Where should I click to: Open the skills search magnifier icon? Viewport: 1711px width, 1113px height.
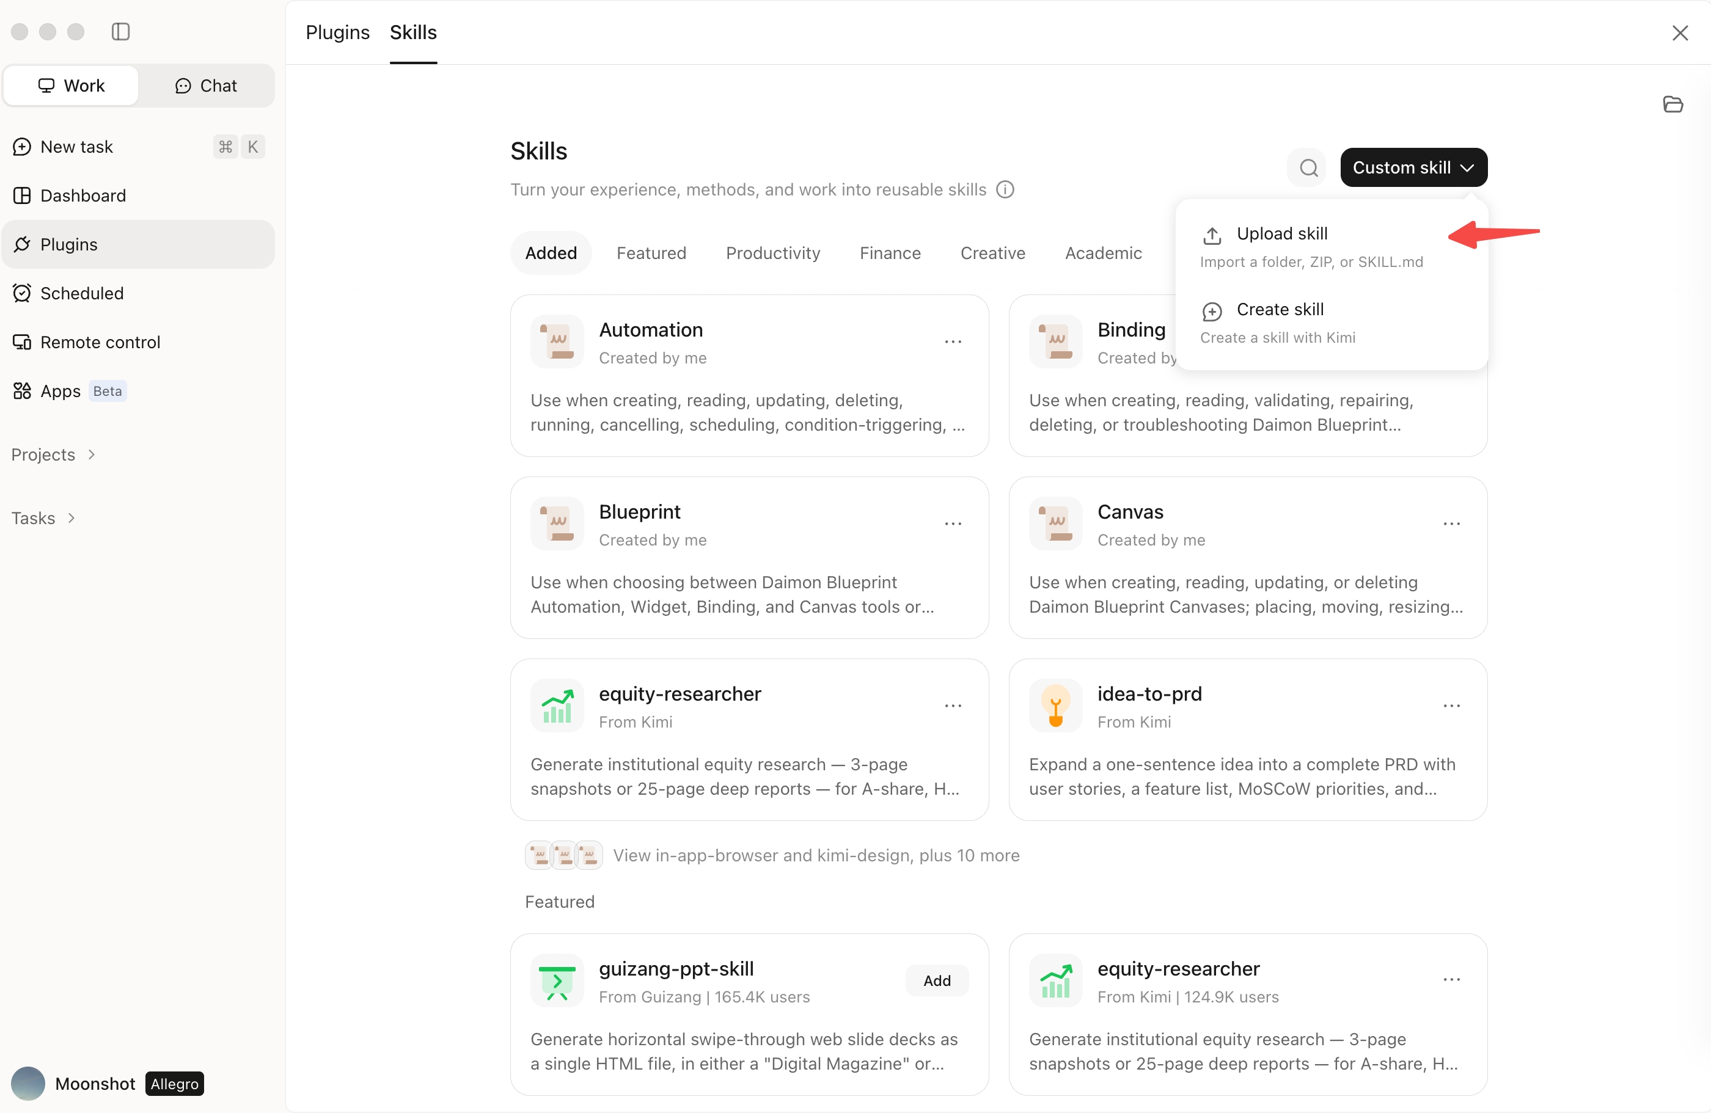pyautogui.click(x=1308, y=167)
